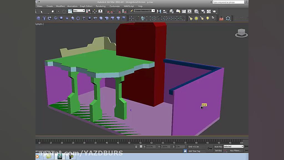Toggle Auto Key animation mode

(x=218, y=146)
